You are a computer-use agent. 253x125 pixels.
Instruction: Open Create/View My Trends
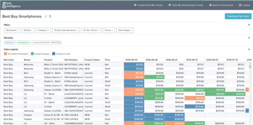point(148,5)
